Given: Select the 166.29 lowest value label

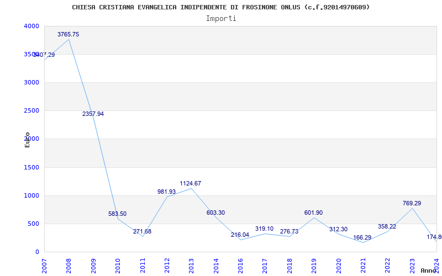Looking at the screenshot, I should [x=362, y=237].
